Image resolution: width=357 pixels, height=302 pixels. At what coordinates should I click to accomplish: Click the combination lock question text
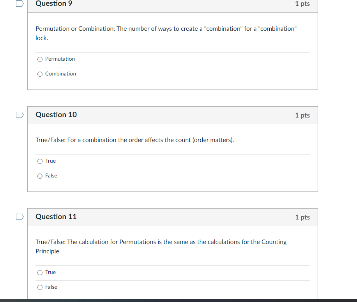(166, 33)
